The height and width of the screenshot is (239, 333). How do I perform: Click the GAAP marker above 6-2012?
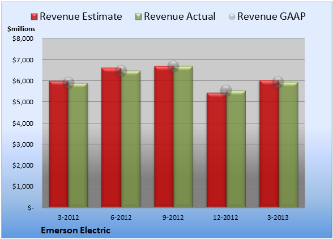[x=121, y=71]
